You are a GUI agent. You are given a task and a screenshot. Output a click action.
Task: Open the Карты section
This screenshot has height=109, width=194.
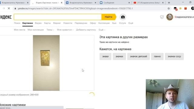point(47,23)
